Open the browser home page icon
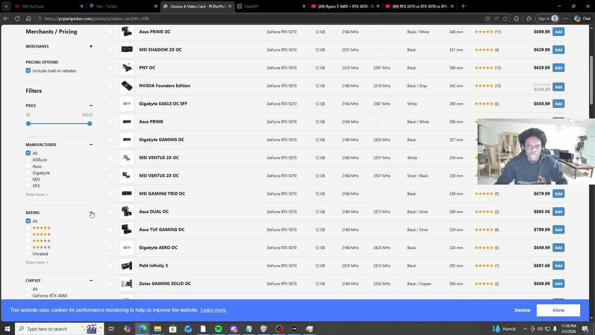 pyautogui.click(x=28, y=19)
